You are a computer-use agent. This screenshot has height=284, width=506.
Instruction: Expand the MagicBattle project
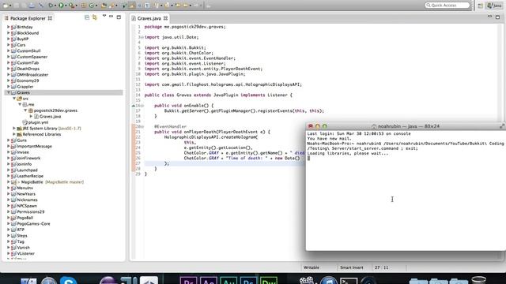[x=9, y=182]
